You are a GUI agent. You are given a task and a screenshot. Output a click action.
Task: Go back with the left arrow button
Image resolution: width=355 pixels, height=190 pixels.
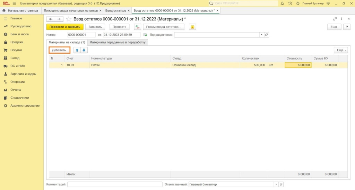[51, 19]
